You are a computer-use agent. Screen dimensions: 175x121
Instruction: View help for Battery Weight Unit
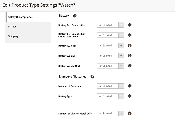click(130, 66)
